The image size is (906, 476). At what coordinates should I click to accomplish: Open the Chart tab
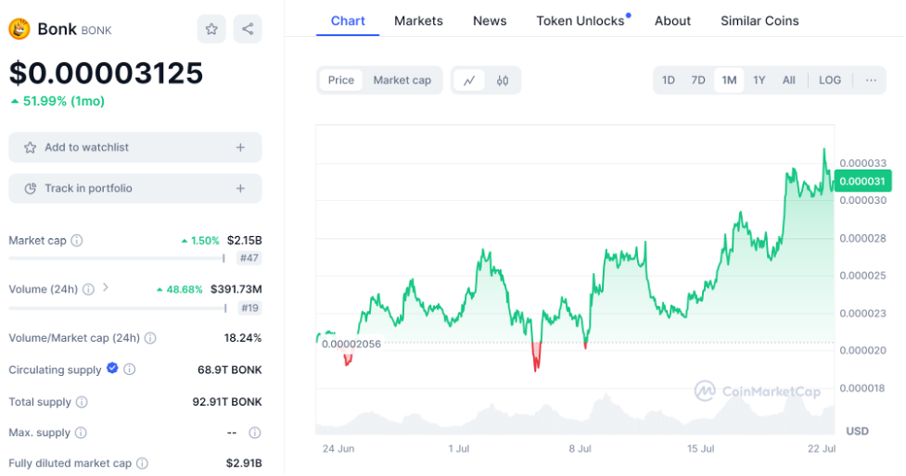pyautogui.click(x=348, y=20)
